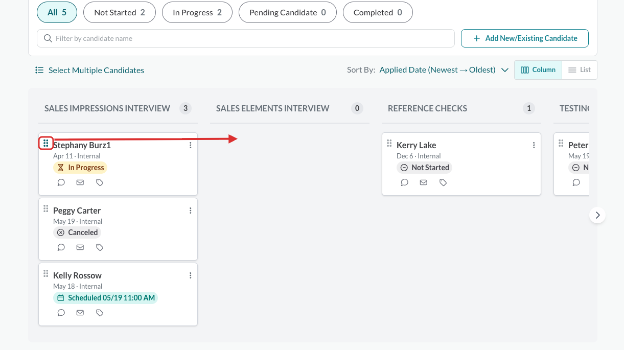
Task: Open three-dot menu on Peggy Carter card
Action: 191,211
